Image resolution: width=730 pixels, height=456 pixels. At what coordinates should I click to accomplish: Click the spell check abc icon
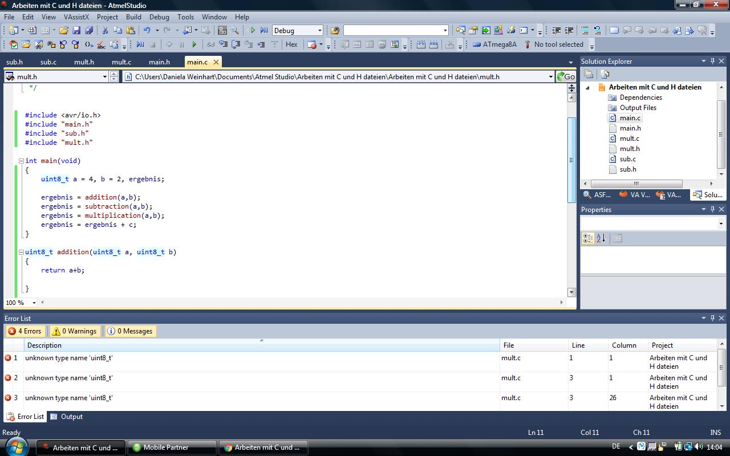tap(101, 44)
